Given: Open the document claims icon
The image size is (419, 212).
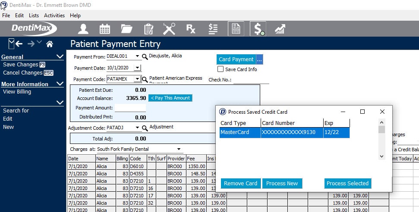Looking at the screenshot, I should 236,28.
